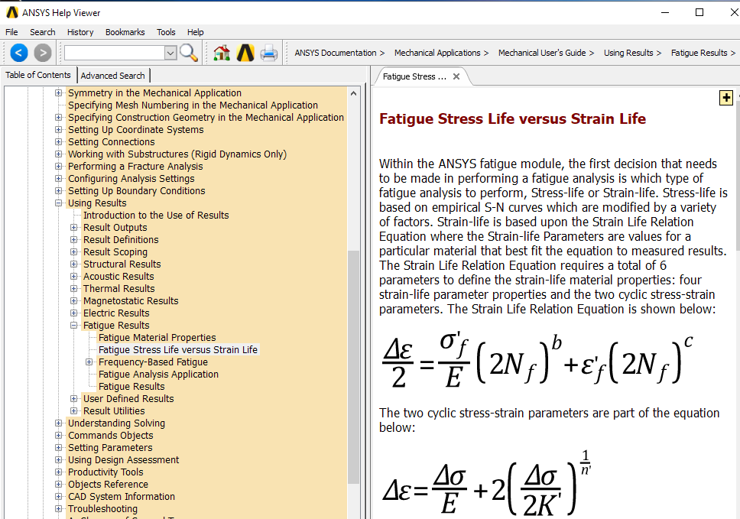Open Specifying Mesh Numbering topic
The image size is (740, 519).
click(x=193, y=105)
